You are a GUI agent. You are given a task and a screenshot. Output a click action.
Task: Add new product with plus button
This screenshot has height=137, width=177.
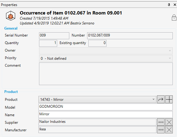tap(169, 99)
